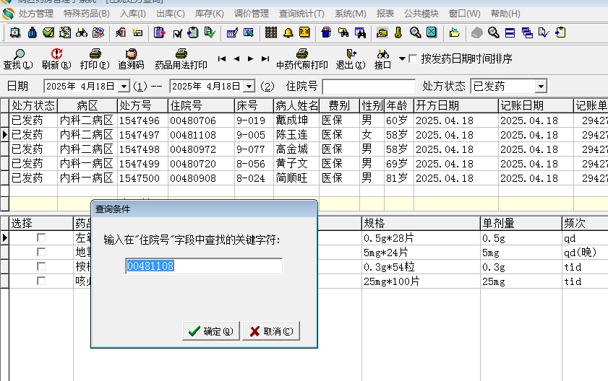The width and height of the screenshot is (608, 381).
Task: Click the hand holding folder icon
Action: coord(382,33)
